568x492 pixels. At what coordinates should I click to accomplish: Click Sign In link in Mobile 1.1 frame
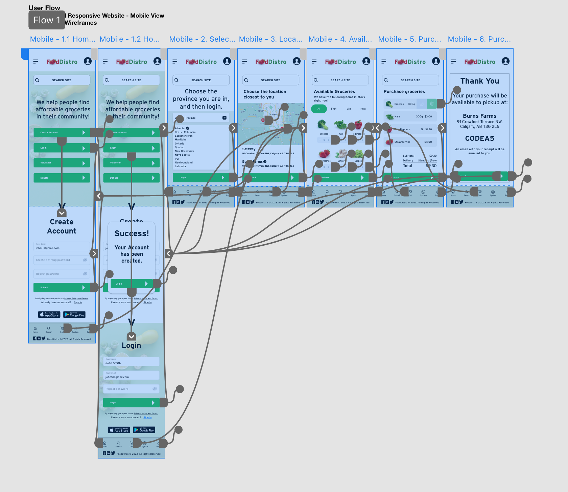point(78,303)
